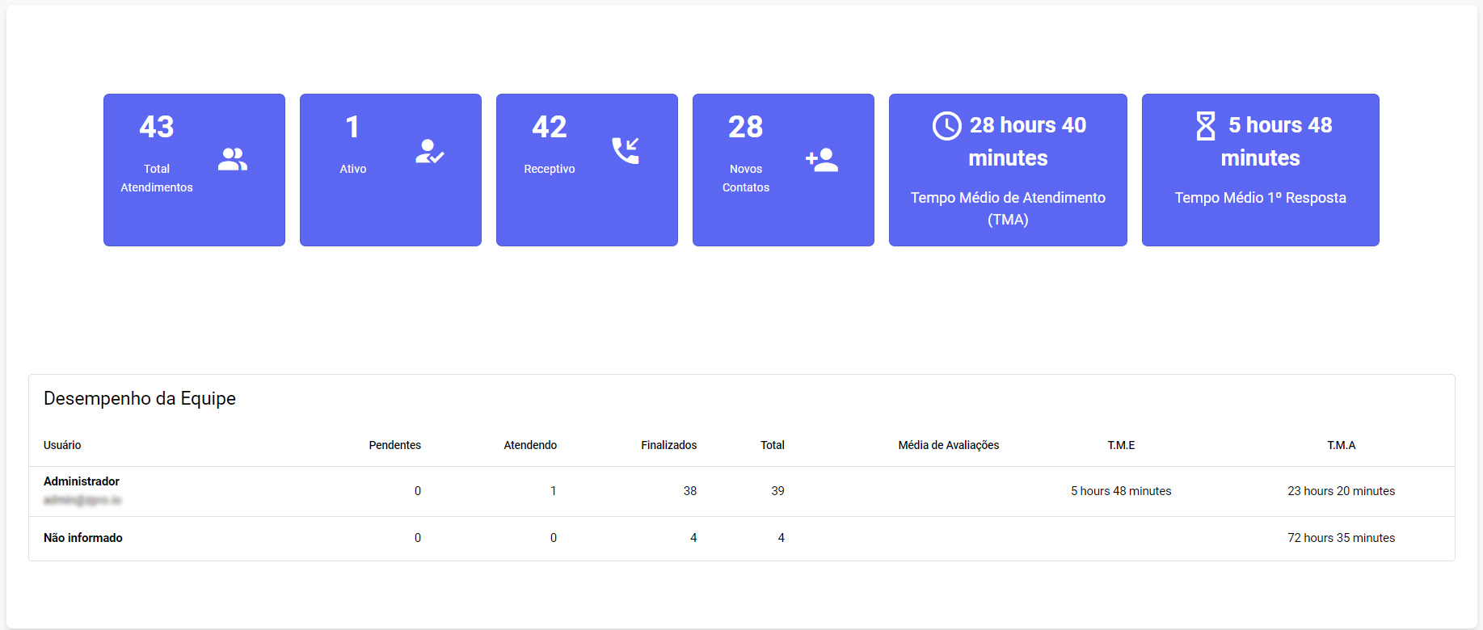The height and width of the screenshot is (630, 1483).
Task: Select the Pendentes column header
Action: coord(394,445)
